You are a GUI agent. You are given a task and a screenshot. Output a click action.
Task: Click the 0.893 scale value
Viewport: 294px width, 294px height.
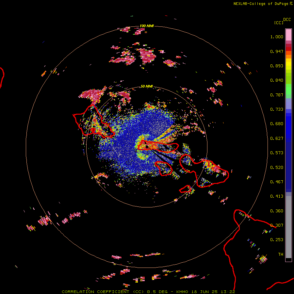[277, 66]
